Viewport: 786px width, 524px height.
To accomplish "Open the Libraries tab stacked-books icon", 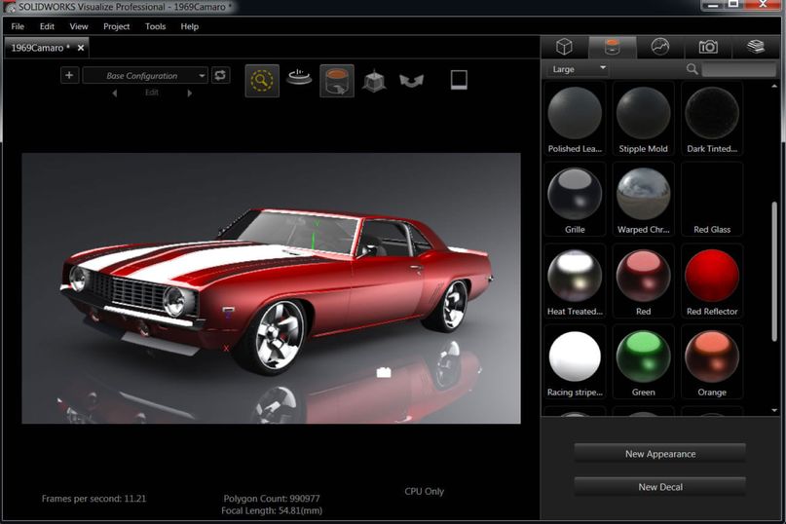I will coord(756,47).
